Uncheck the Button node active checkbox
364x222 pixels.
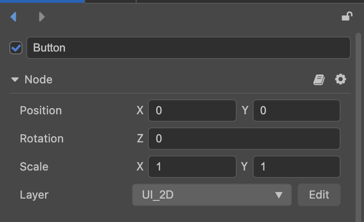16,48
